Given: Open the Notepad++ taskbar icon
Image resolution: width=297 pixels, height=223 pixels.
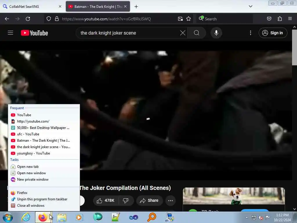Looking at the screenshot, I should [x=115, y=217].
